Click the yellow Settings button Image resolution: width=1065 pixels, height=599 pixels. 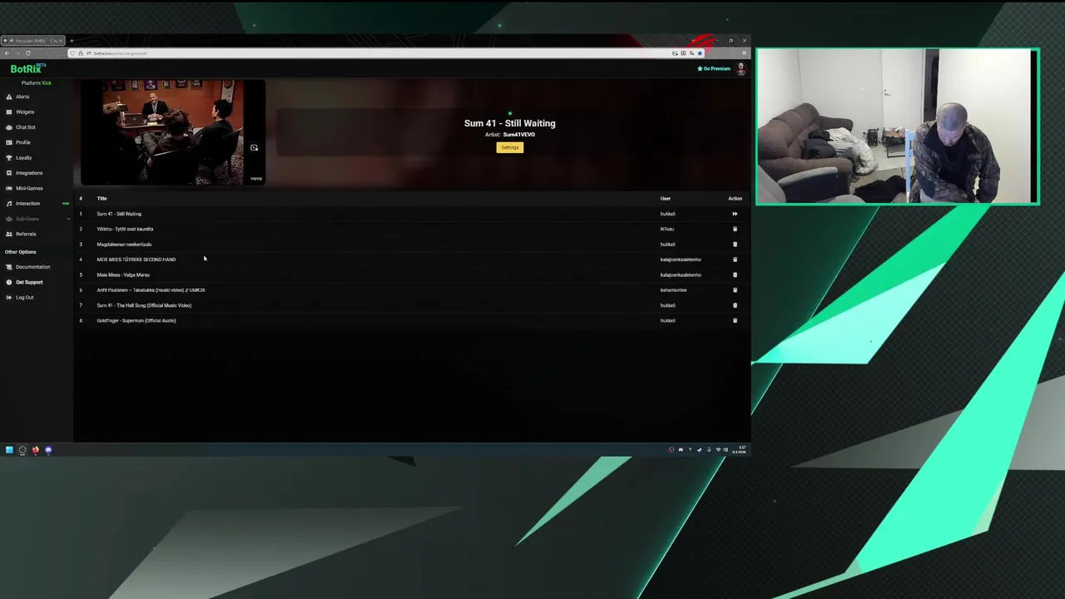510,147
